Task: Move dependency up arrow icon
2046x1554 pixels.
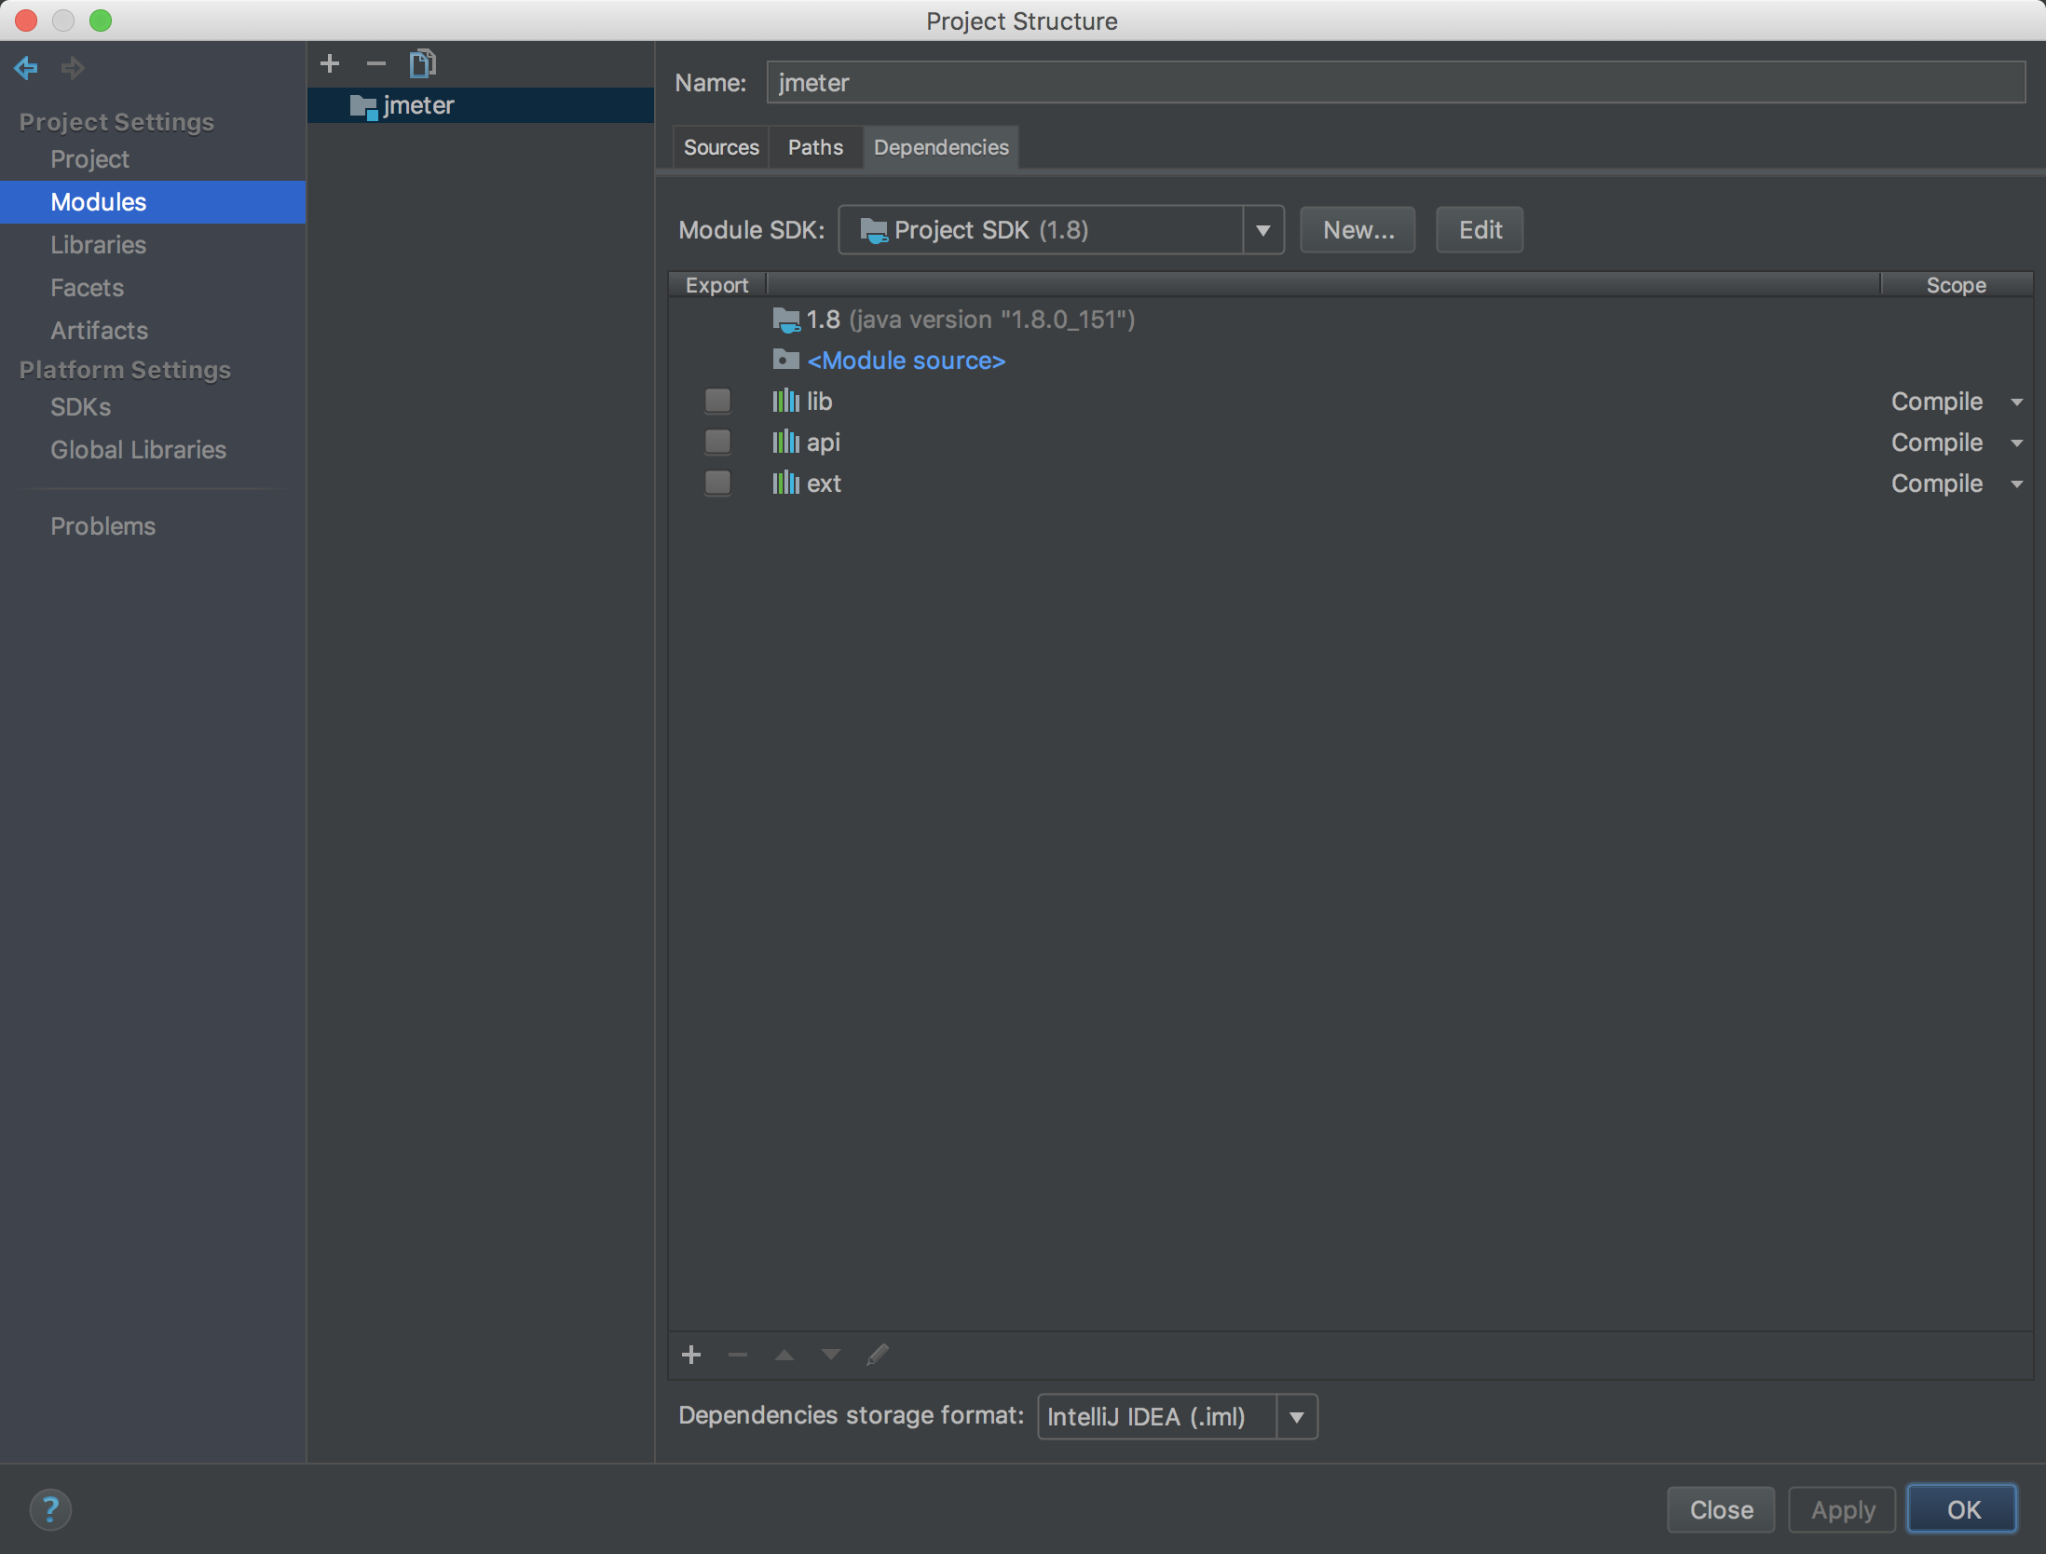Action: 784,1355
